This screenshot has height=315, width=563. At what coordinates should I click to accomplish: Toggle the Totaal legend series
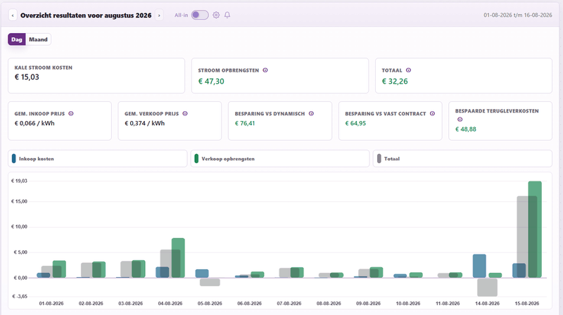pos(462,159)
